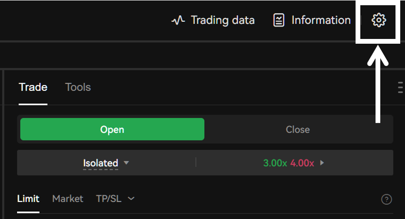Image resolution: width=405 pixels, height=219 pixels.
Task: Select the Limit order tab
Action: (28, 199)
